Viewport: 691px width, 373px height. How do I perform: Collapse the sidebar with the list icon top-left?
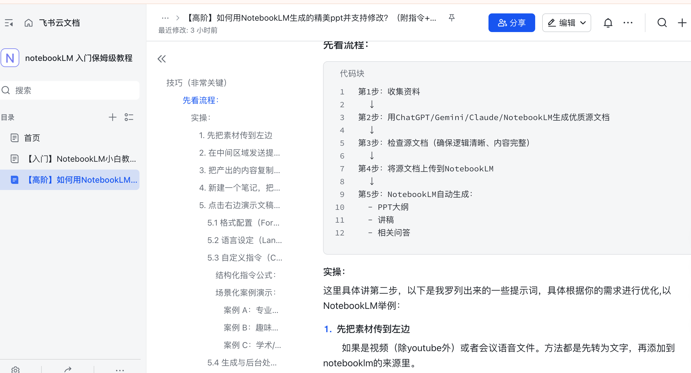[x=9, y=22]
